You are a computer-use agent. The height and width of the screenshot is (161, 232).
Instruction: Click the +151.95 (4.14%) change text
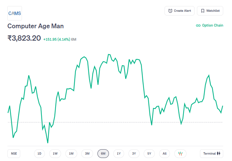[57, 39]
